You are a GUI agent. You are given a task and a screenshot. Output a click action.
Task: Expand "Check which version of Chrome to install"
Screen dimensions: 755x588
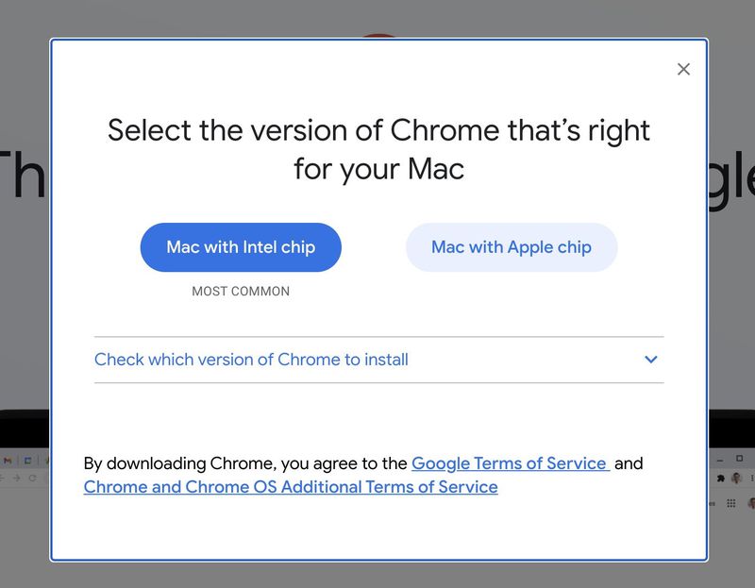(x=250, y=360)
